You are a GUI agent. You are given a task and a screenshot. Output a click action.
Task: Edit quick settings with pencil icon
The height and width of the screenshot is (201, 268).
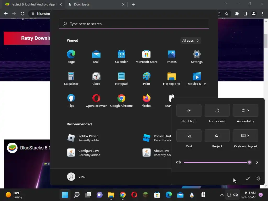pyautogui.click(x=248, y=178)
